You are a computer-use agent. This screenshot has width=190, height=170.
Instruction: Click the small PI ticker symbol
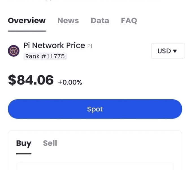[x=90, y=46]
